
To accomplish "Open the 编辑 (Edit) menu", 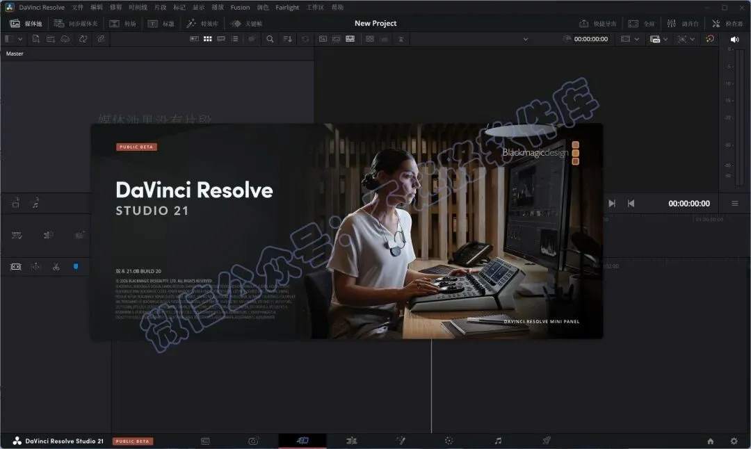I will 97,7.
